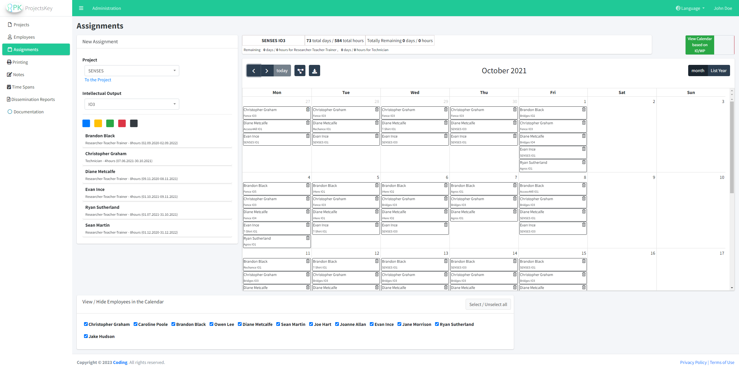Image resolution: width=739 pixels, height=370 pixels.
Task: Click the To the Project link
Action: (x=98, y=80)
